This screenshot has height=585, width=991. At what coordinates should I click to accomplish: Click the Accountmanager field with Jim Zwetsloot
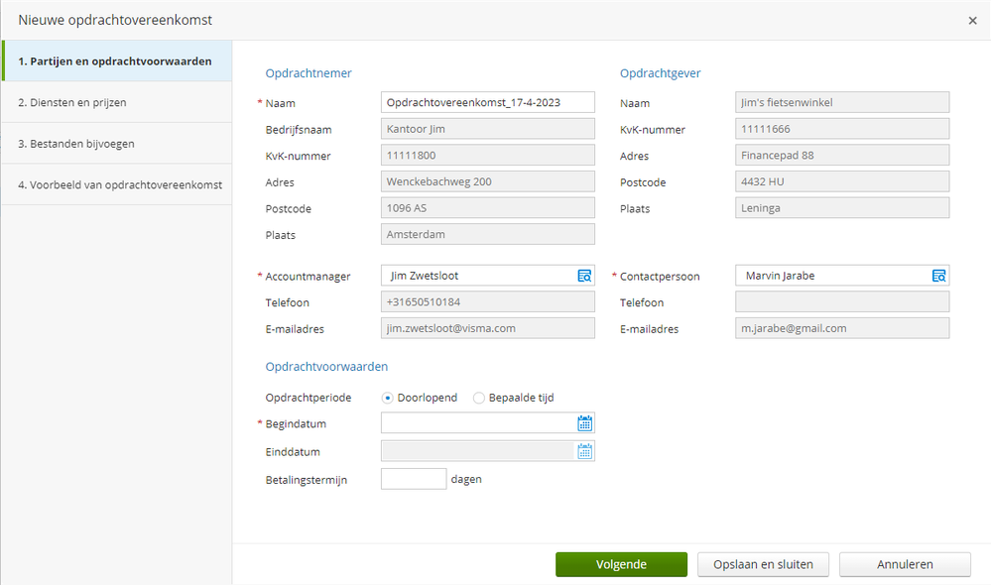coord(477,276)
